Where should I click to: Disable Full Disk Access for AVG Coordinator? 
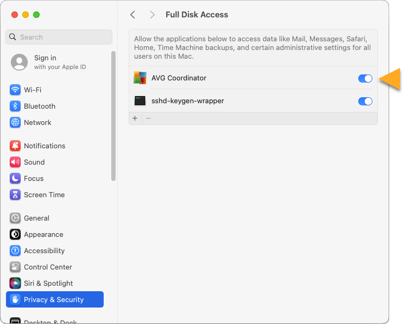click(365, 78)
